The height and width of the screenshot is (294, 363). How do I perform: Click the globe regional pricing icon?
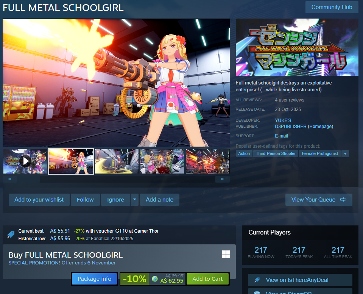(x=155, y=279)
